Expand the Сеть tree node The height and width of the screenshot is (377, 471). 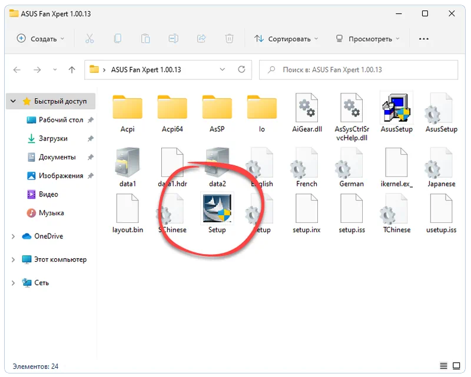point(13,283)
